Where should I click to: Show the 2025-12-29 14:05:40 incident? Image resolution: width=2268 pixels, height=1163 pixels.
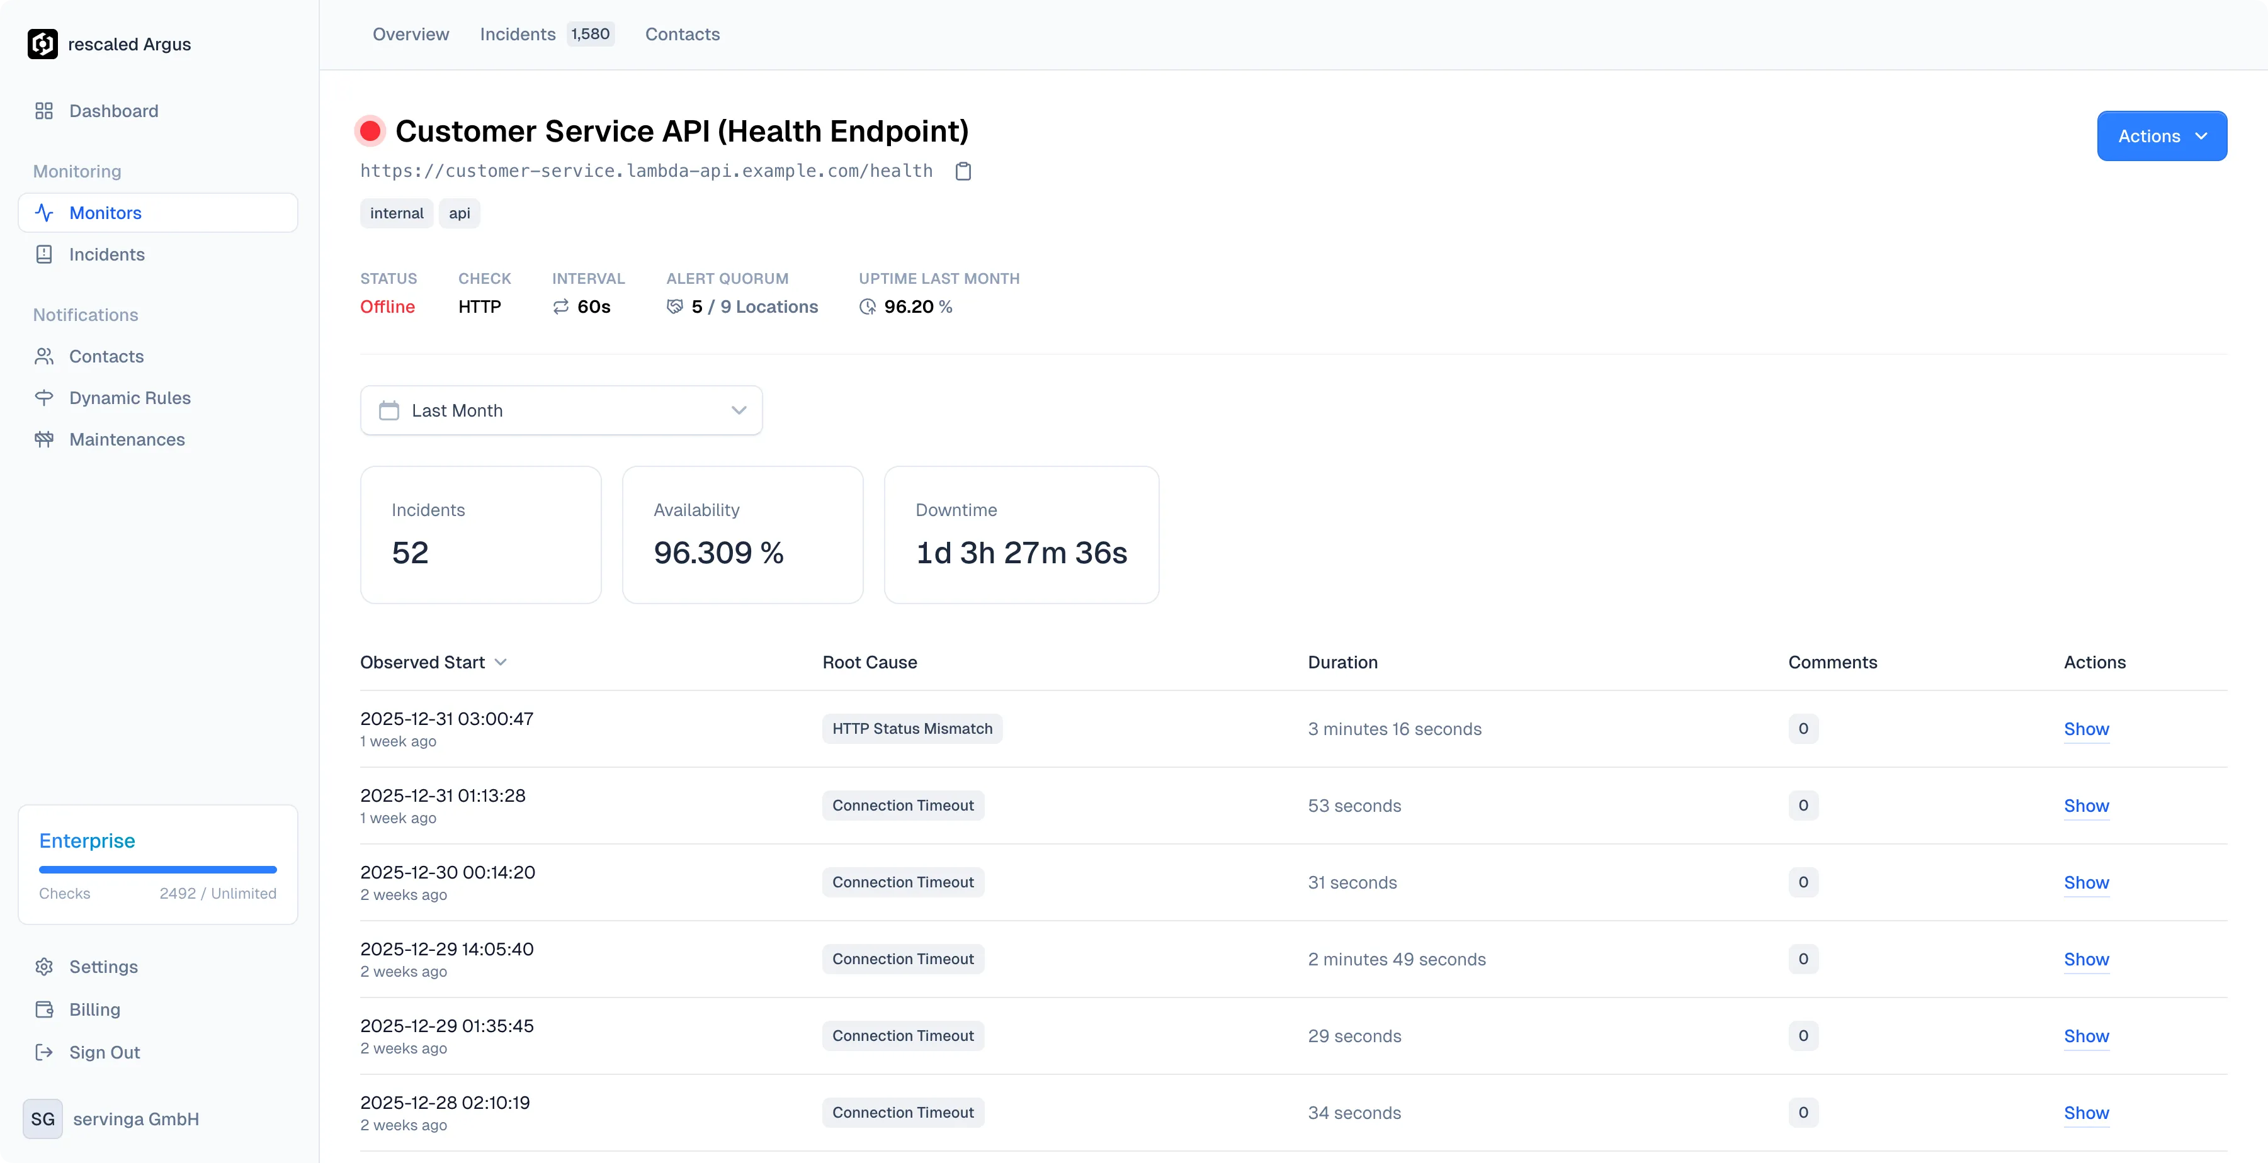click(2086, 959)
